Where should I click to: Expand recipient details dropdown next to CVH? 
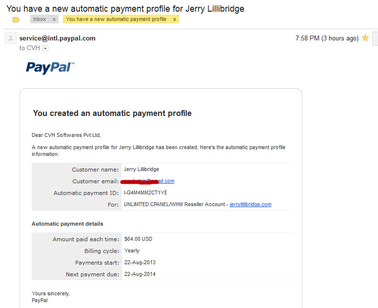45,48
